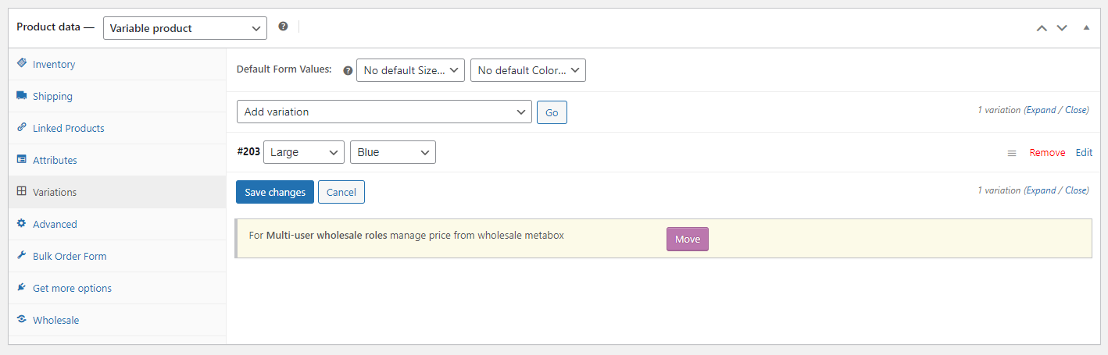Open the Large size dropdown for #203
The image size is (1108, 355).
click(303, 152)
